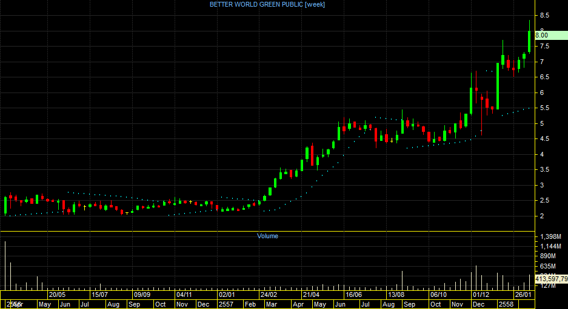This screenshot has height=309, width=568.
Task: Click the 413,597,79 current volume value
Action: click(x=551, y=279)
